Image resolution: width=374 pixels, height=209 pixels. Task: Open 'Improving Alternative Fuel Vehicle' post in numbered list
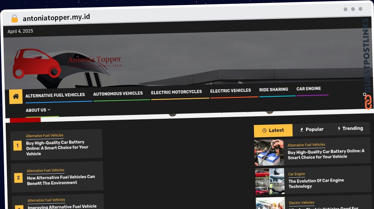62,207
